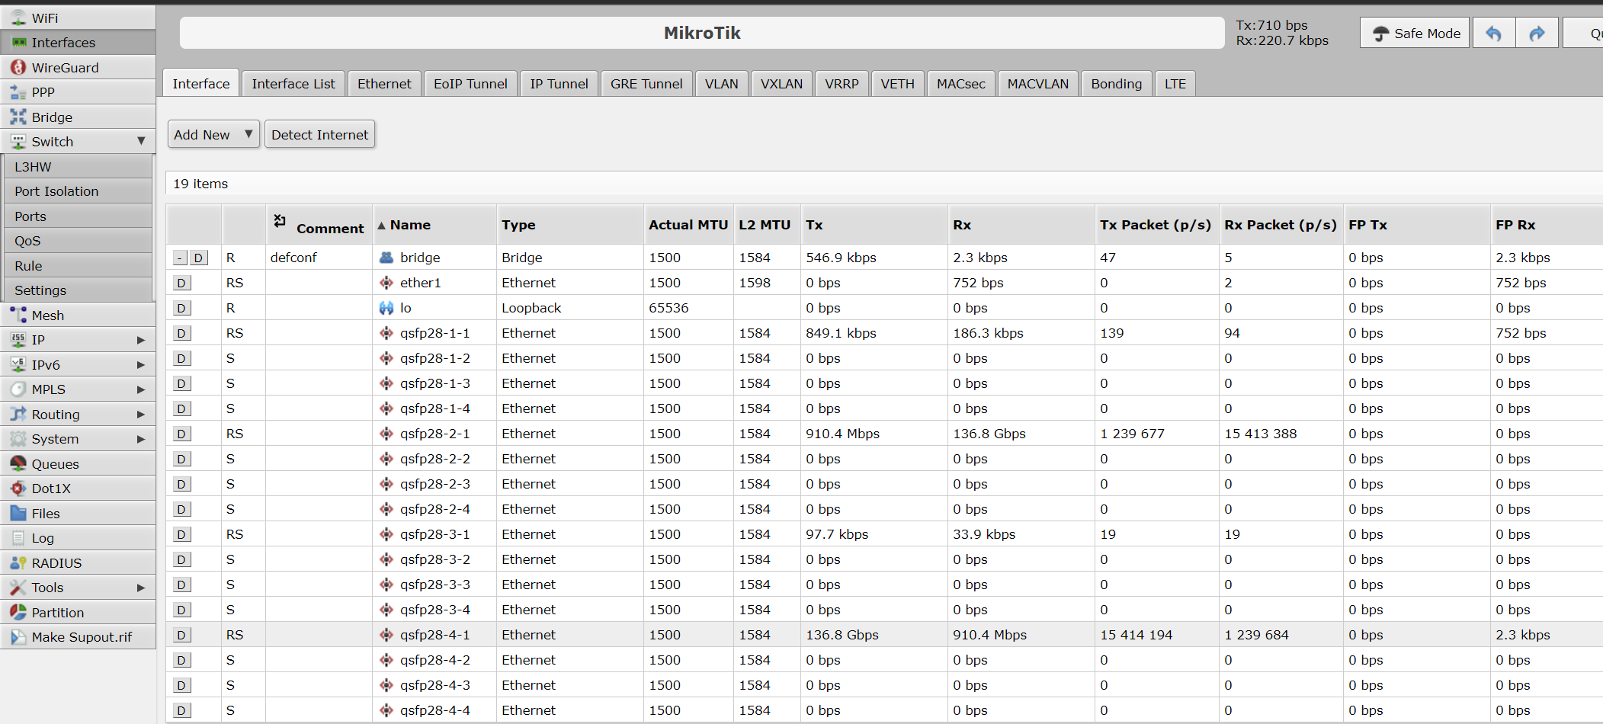Click the Routing sidebar icon

(18, 414)
